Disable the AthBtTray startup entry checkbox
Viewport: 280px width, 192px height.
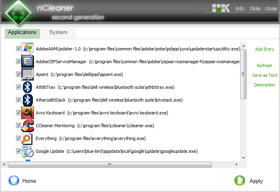pyautogui.click(x=18, y=87)
